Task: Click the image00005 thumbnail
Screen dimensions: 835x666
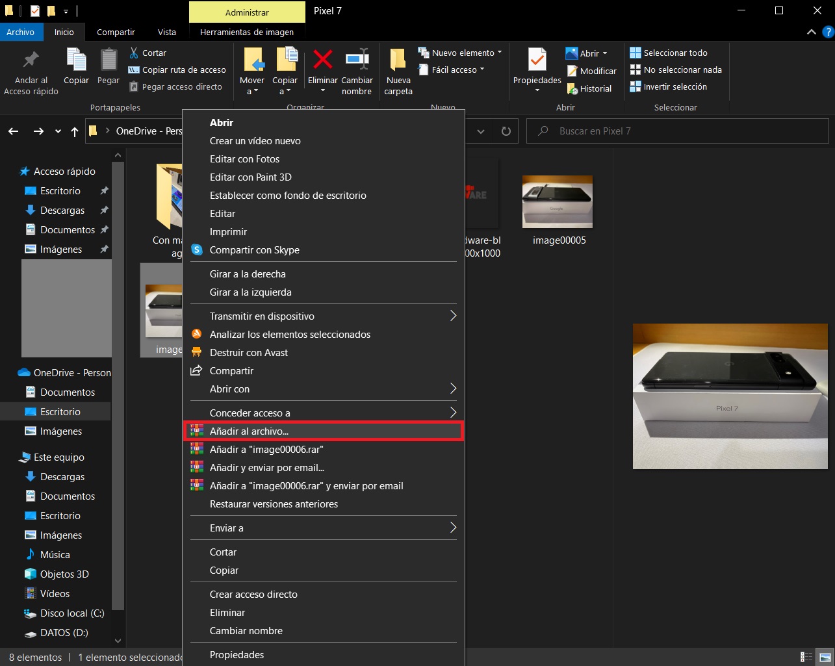Action: pos(558,201)
